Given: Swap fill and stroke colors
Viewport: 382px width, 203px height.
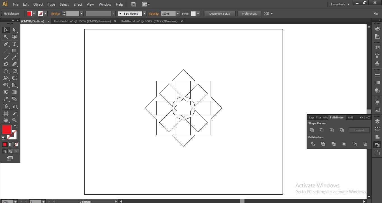Looking at the screenshot, I should tap(15, 127).
